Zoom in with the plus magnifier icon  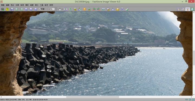26,9
